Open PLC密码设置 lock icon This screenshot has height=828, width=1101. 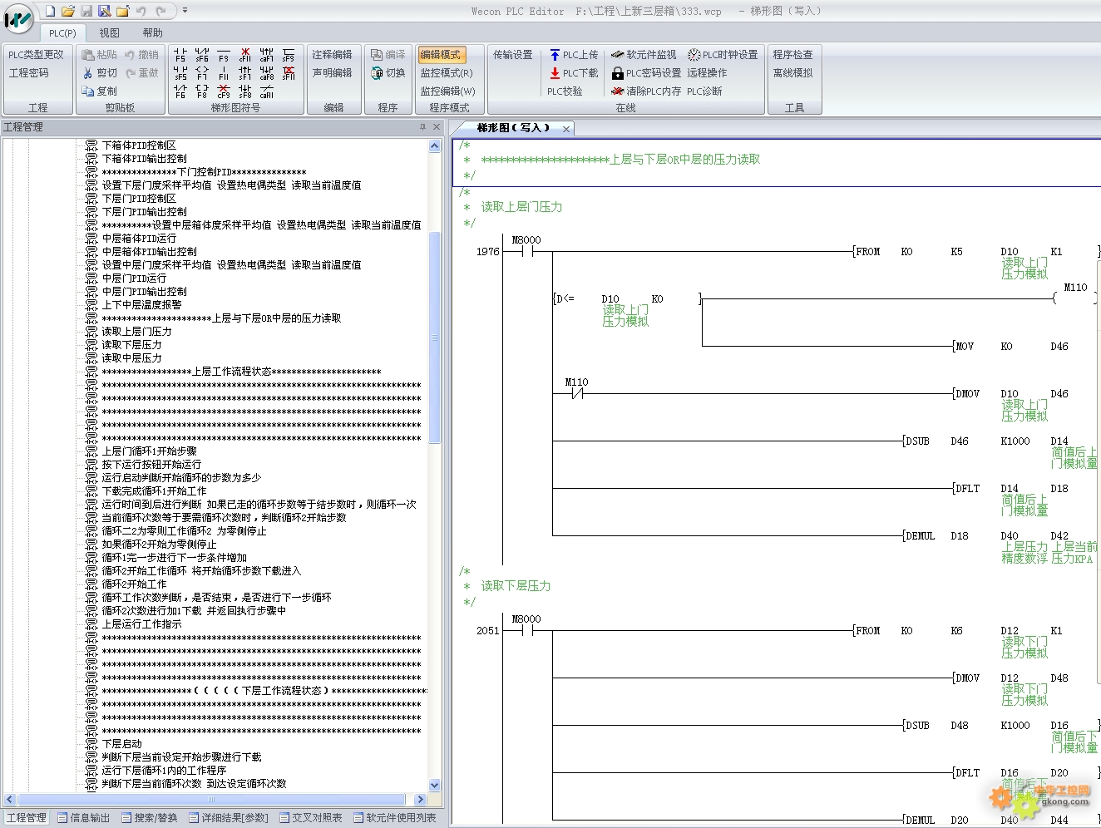click(x=646, y=73)
